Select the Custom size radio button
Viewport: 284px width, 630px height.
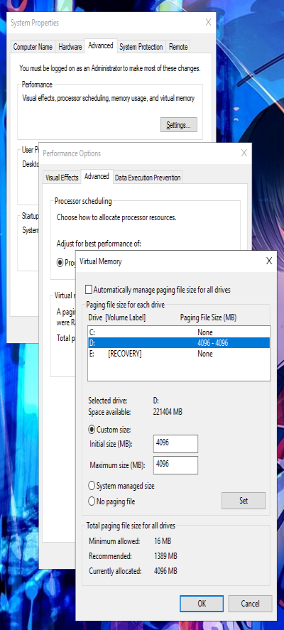click(92, 430)
